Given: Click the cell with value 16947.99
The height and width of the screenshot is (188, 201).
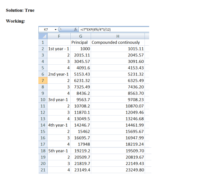Looking at the screenshot, I should click(118, 138).
